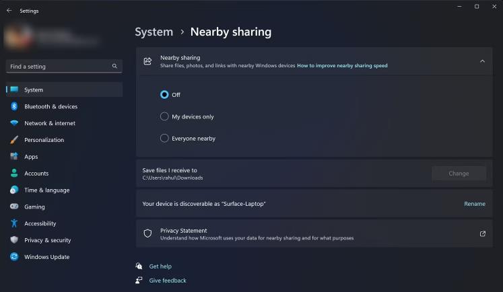Screen dimensions: 503x292
Task: Click the Personalization paintbrush icon
Action: coord(14,140)
